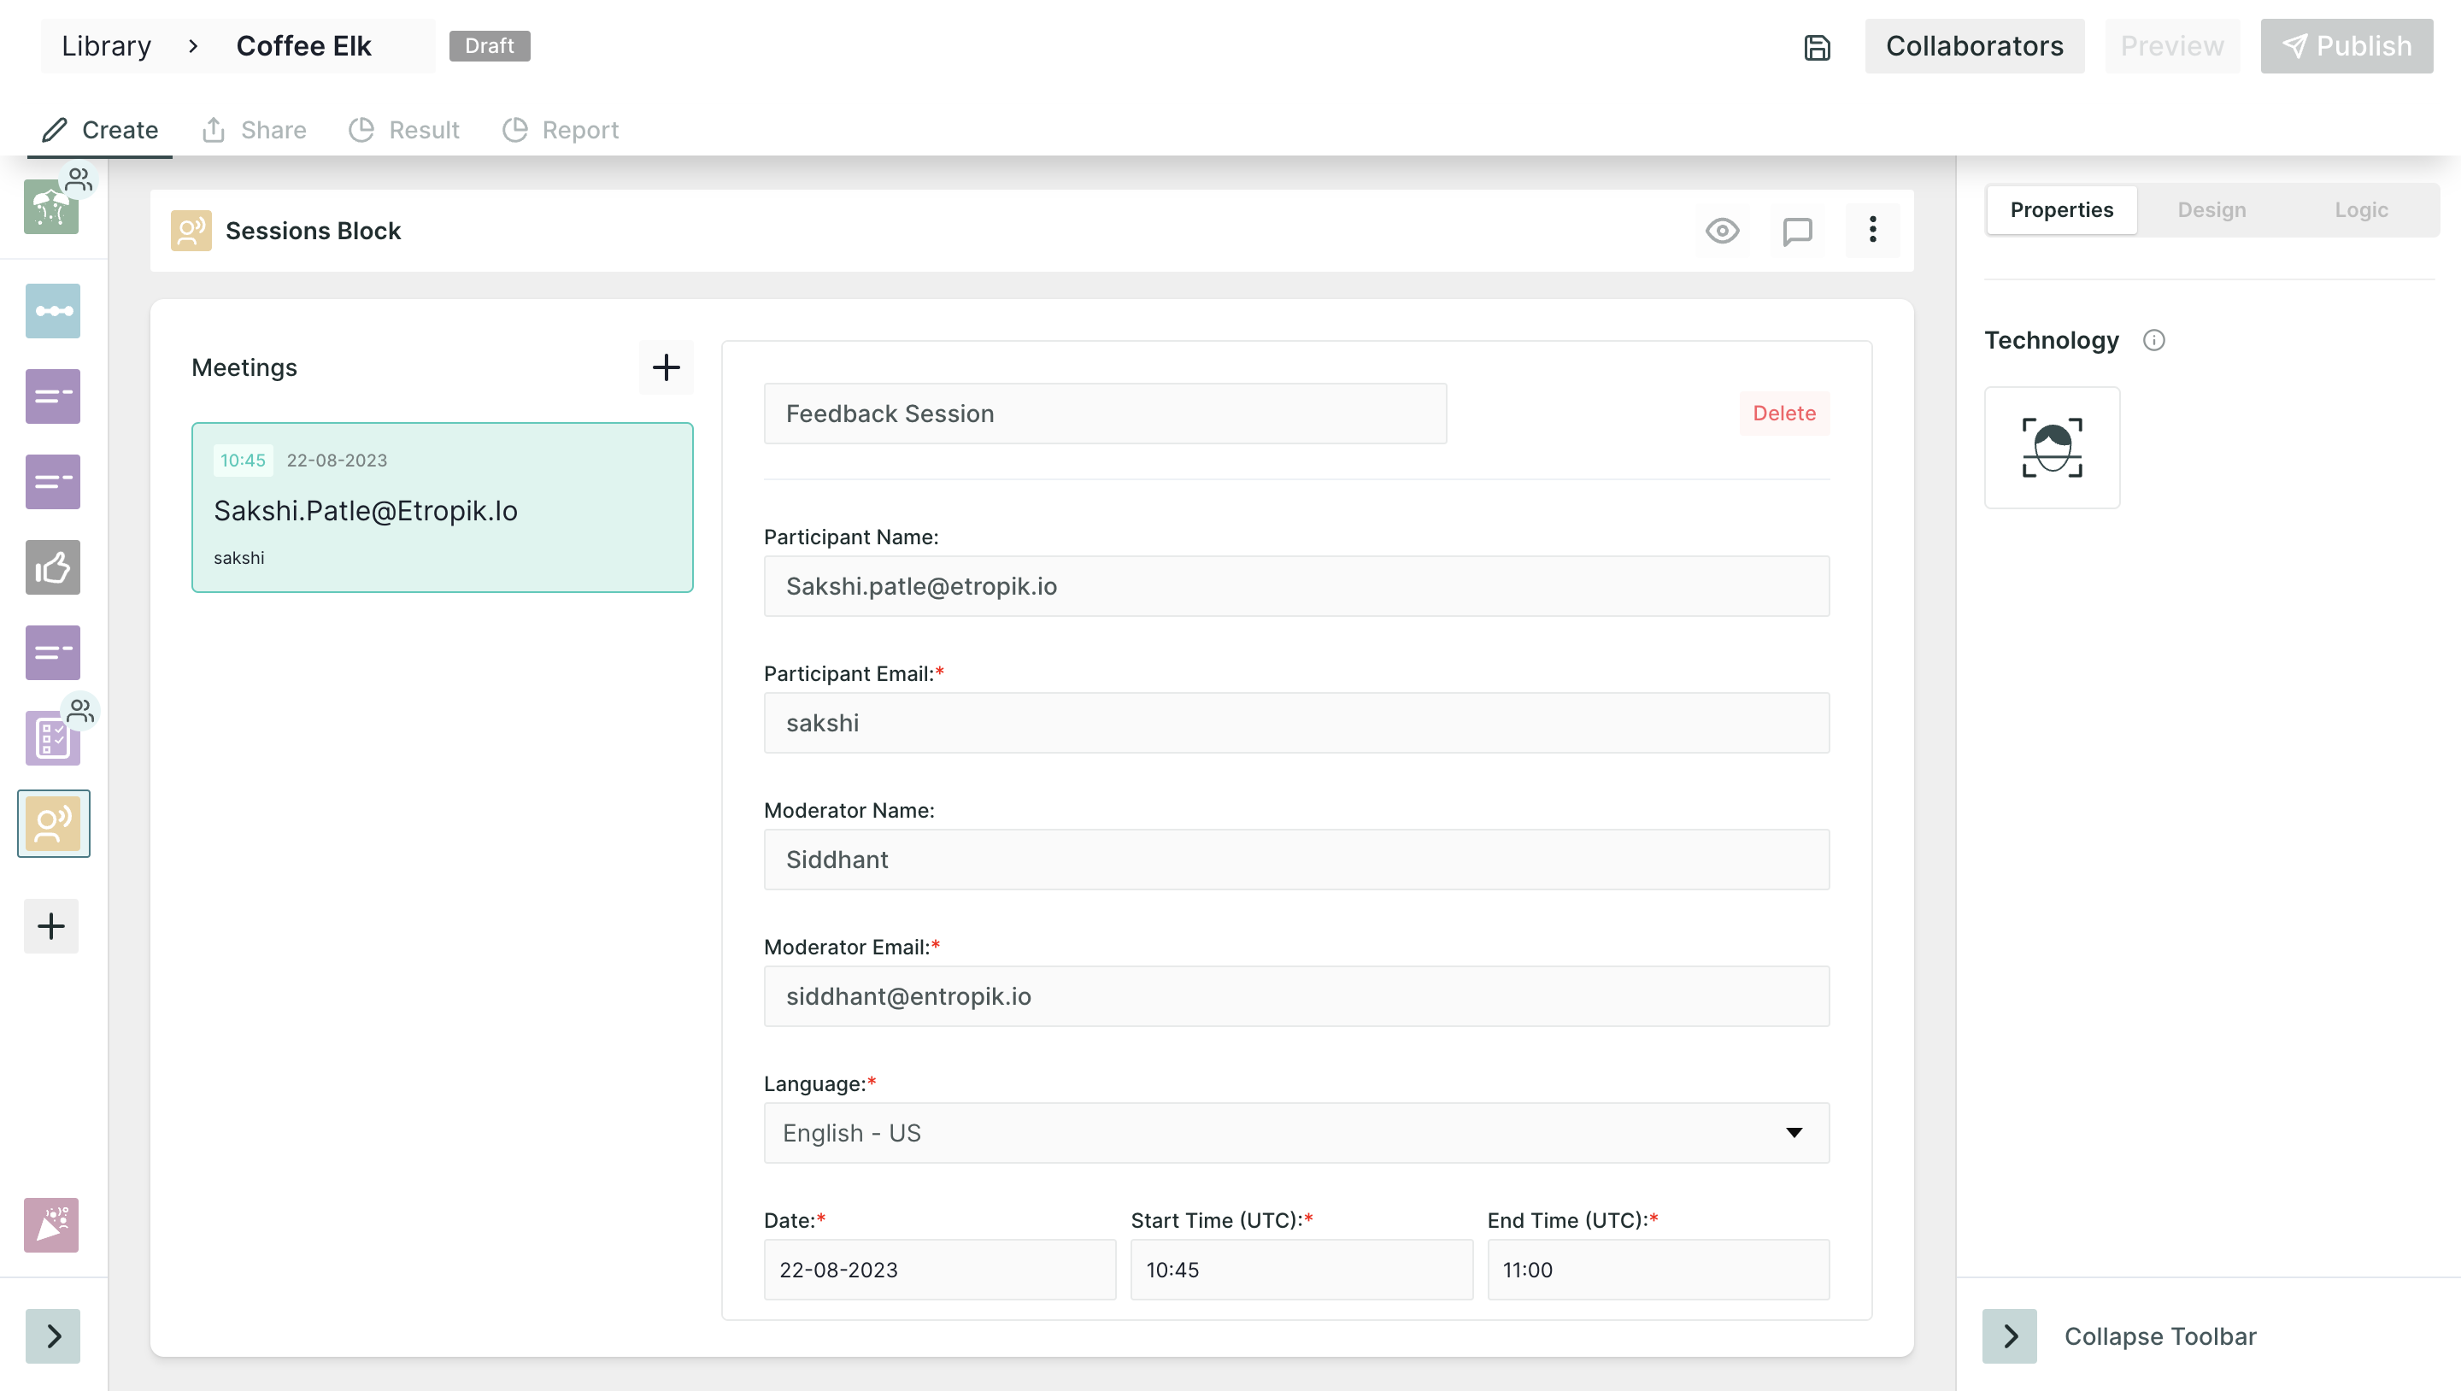Open the Date picker field
This screenshot has height=1391, width=2461.
click(939, 1270)
